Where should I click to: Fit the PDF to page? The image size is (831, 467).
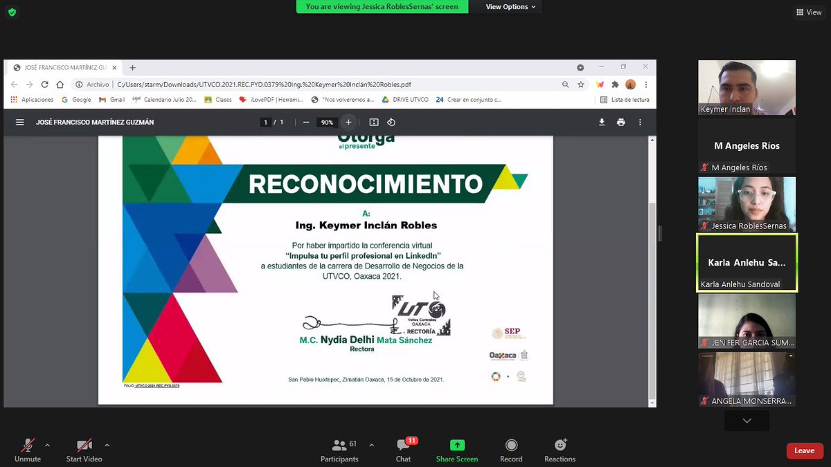(x=374, y=122)
